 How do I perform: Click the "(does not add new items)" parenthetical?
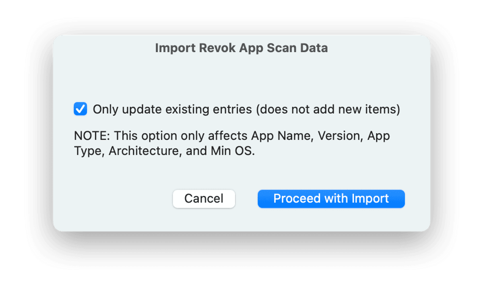click(x=328, y=110)
